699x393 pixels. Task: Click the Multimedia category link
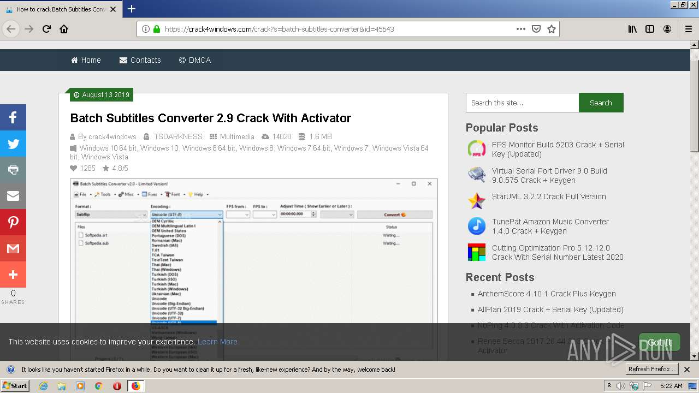coord(237,136)
